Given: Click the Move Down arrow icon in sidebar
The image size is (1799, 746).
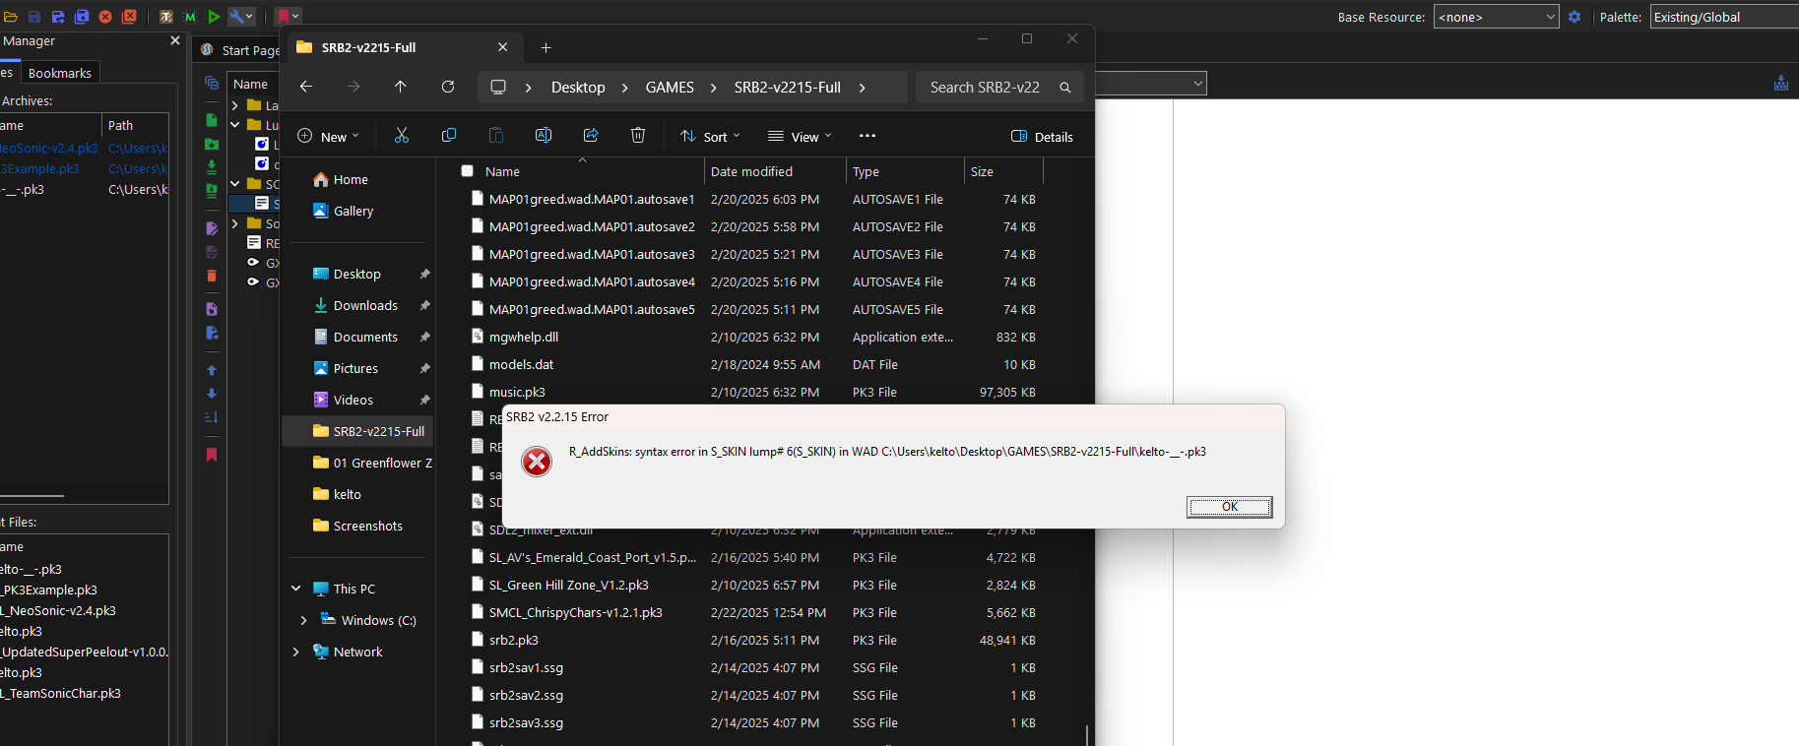Looking at the screenshot, I should tap(212, 394).
